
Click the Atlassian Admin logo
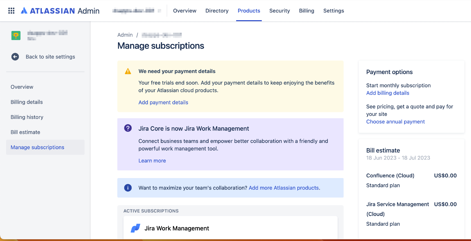click(60, 11)
